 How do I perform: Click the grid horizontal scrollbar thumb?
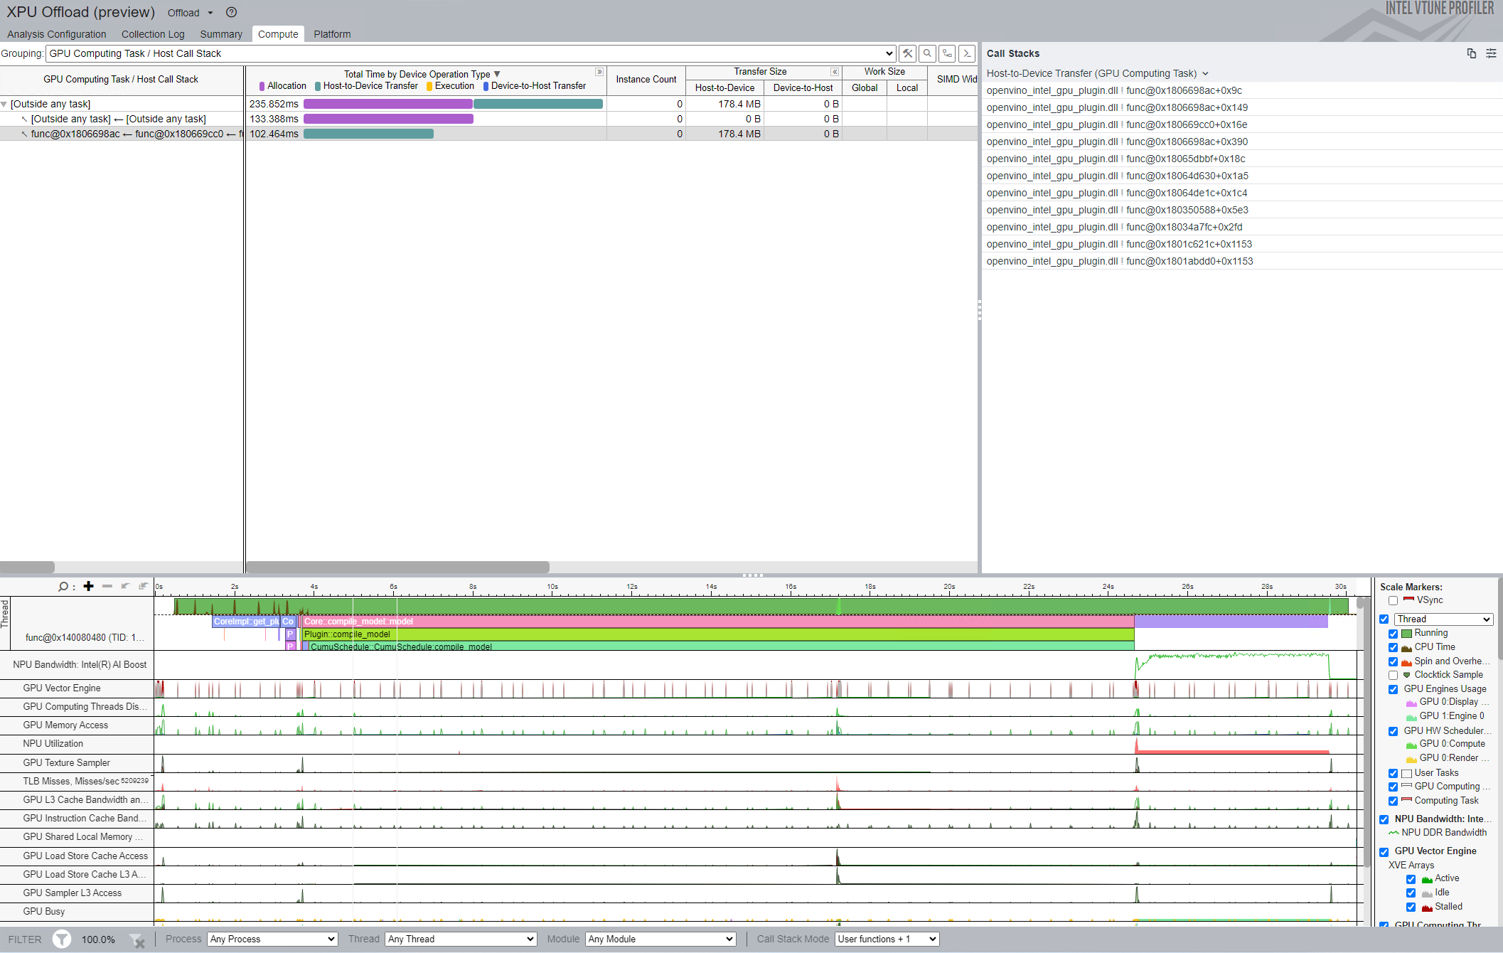pyautogui.click(x=397, y=567)
